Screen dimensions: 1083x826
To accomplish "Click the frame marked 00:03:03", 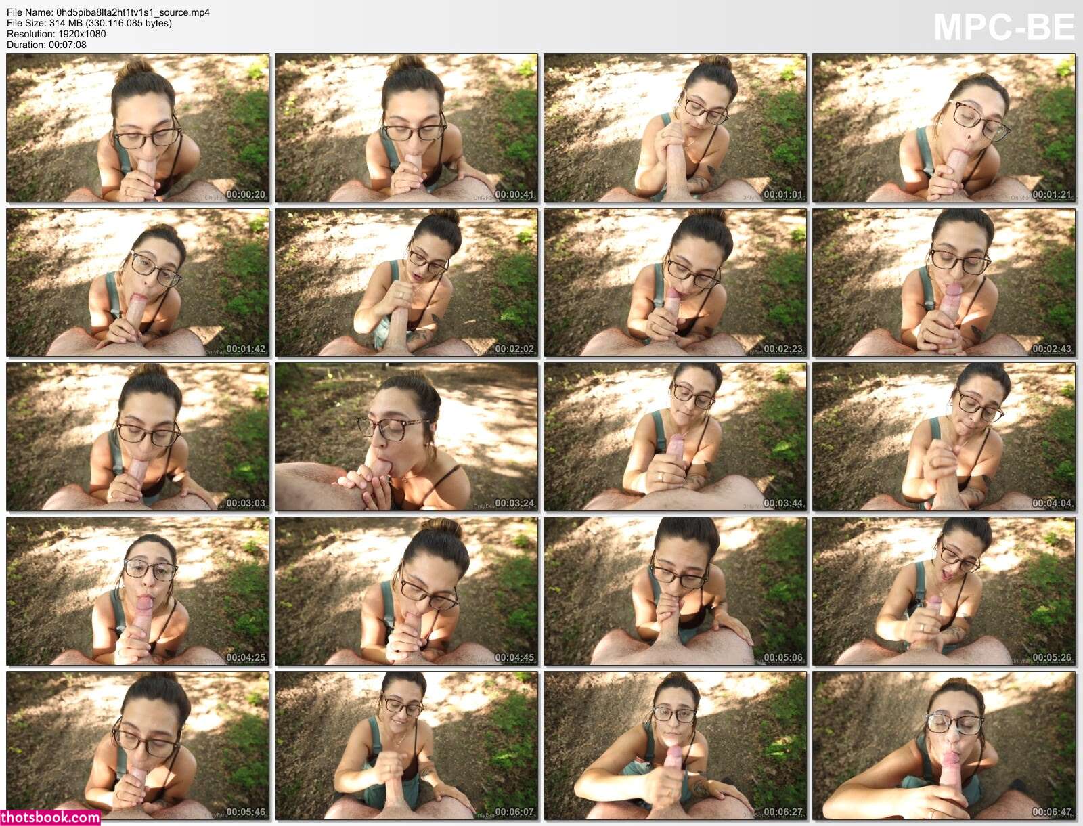I will (137, 437).
